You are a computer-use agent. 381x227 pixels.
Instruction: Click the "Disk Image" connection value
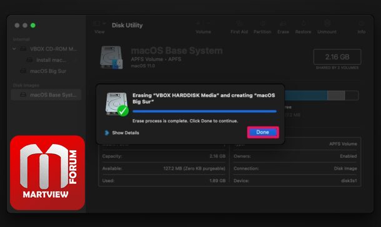click(x=345, y=168)
